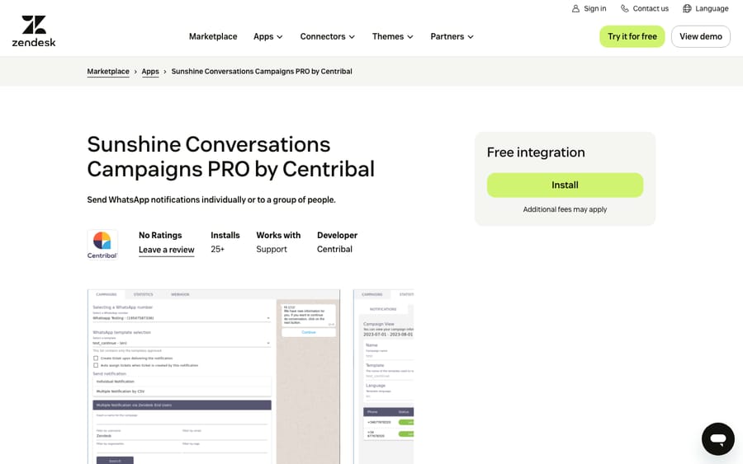Click the Centribal app logo
This screenshot has width=743, height=464.
pos(102,245)
